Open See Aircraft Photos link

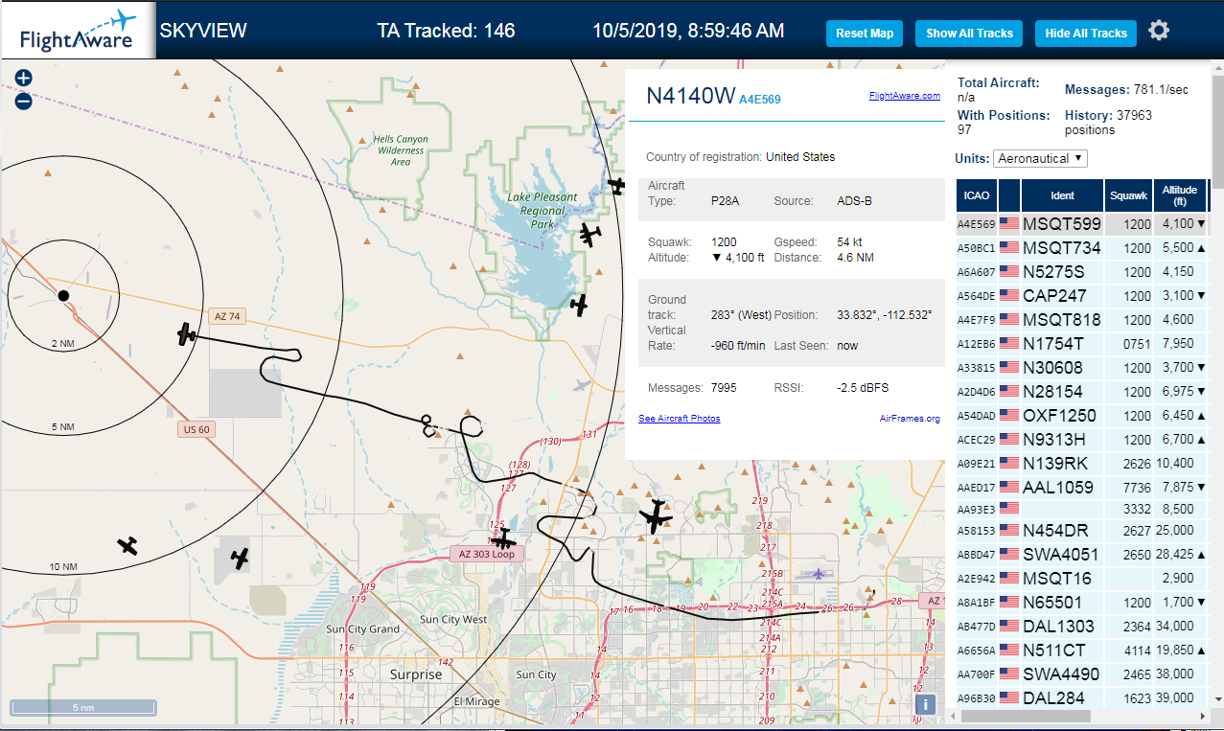pyautogui.click(x=680, y=419)
